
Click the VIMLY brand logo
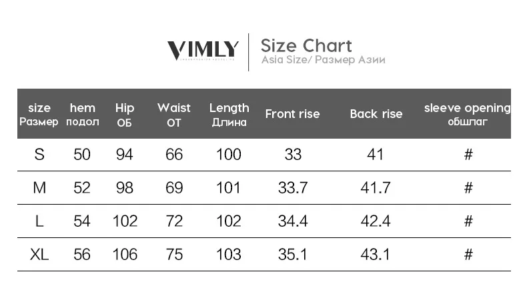(203, 51)
